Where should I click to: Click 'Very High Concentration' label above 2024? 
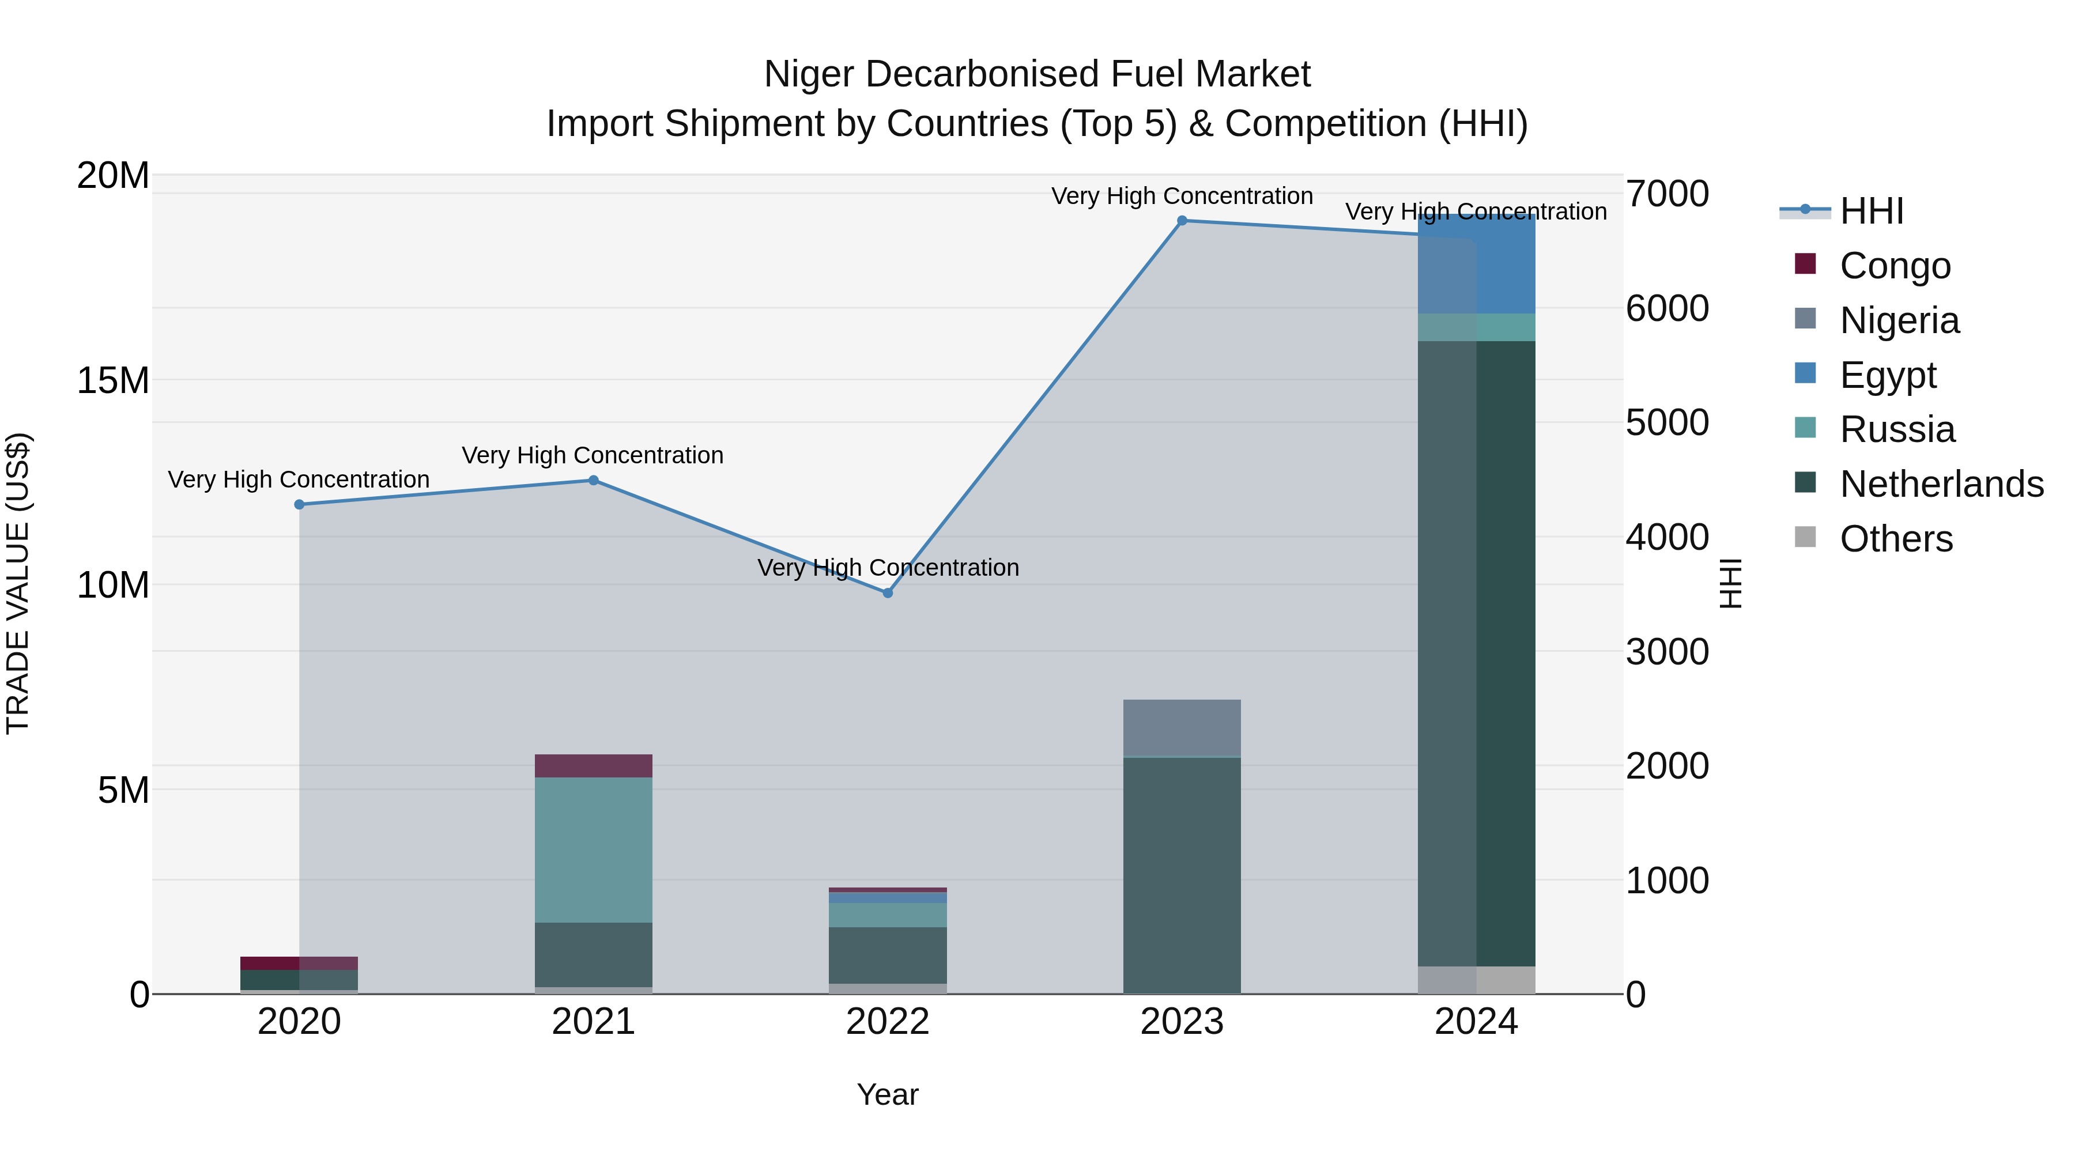pyautogui.click(x=1477, y=211)
